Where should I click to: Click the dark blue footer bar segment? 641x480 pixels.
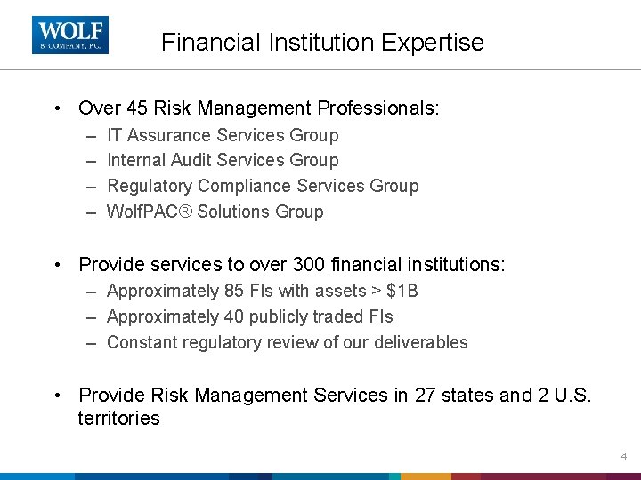pyautogui.click(x=250, y=476)
